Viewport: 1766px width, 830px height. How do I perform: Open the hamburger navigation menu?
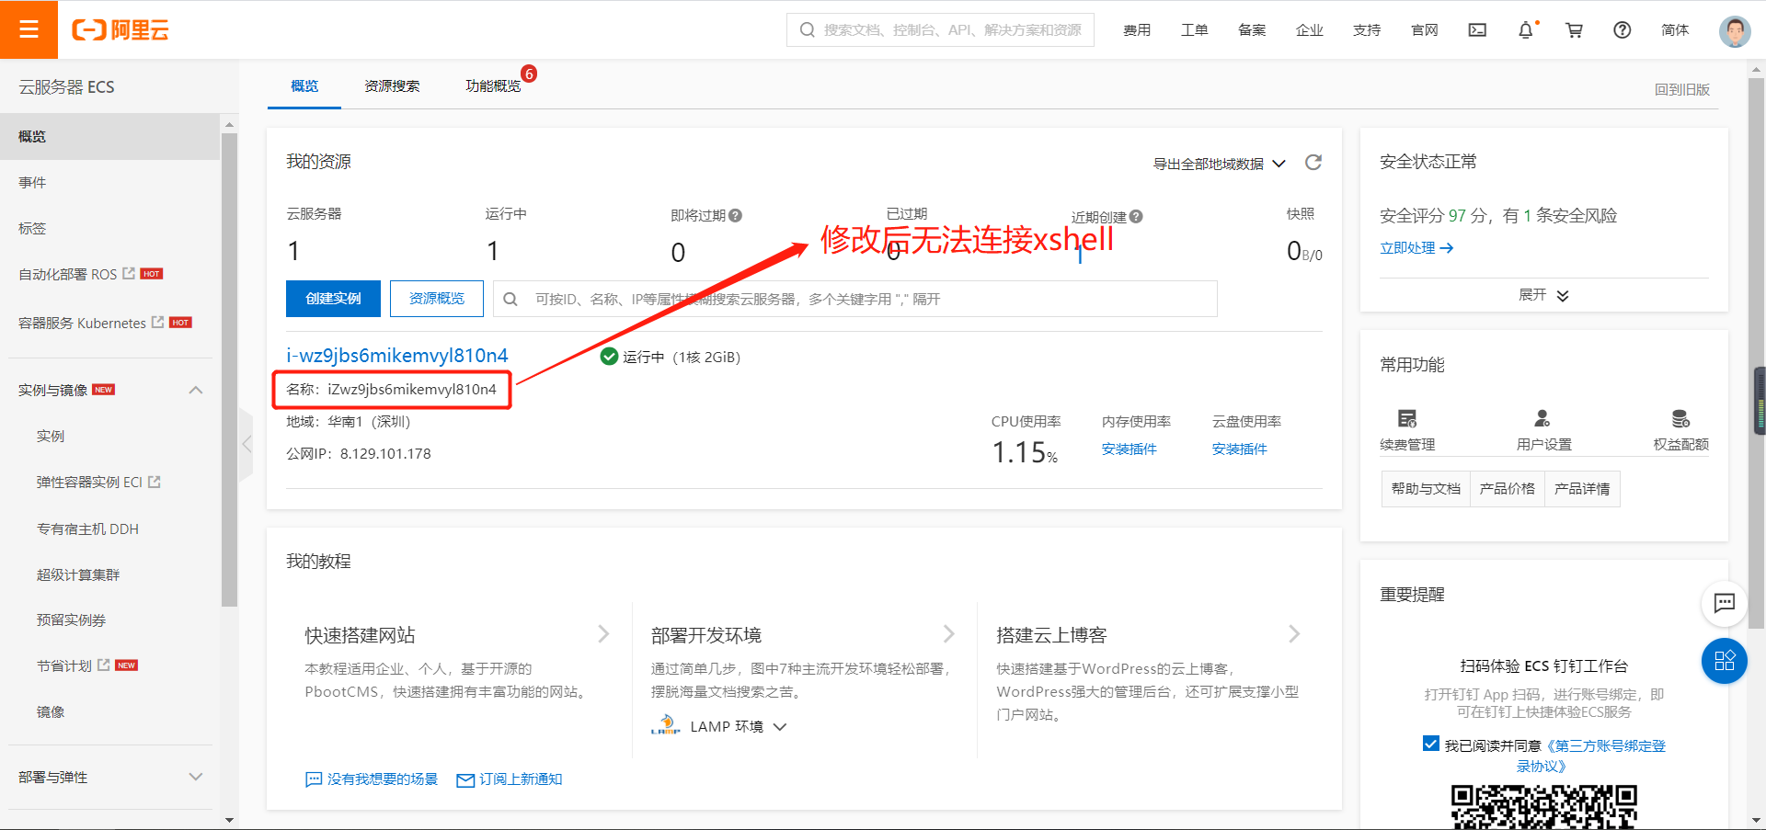pyautogui.click(x=29, y=29)
